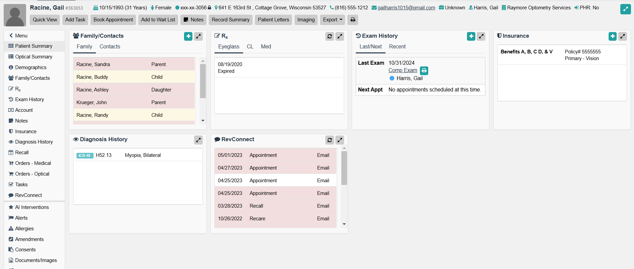Expand the full patient view with the teal expand icon
Viewport: 634px width, 269px height.
click(625, 9)
